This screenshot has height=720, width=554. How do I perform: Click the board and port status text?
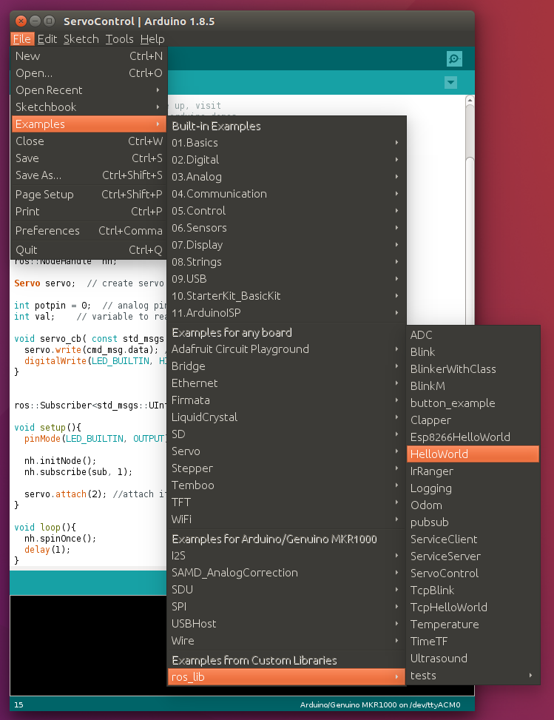[x=380, y=704]
